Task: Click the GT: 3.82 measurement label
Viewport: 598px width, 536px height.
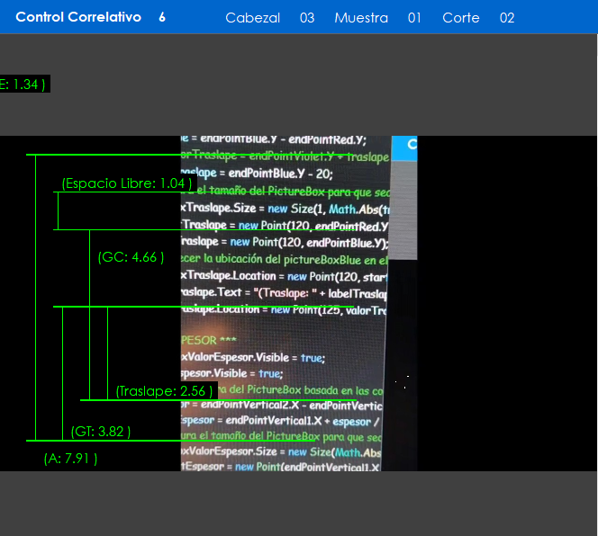Action: pyautogui.click(x=101, y=432)
